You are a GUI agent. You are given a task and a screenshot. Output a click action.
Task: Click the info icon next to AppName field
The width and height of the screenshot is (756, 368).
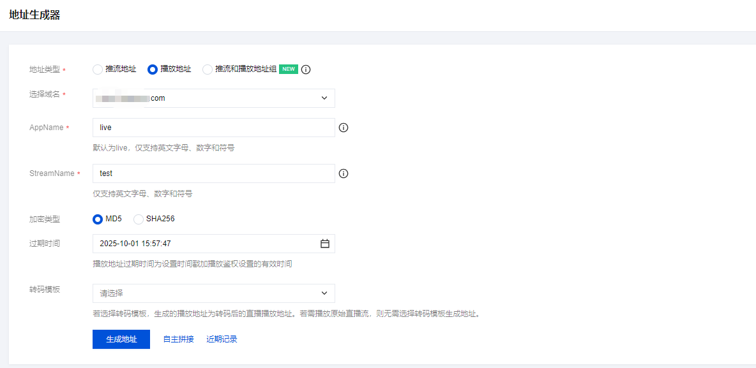click(x=344, y=128)
